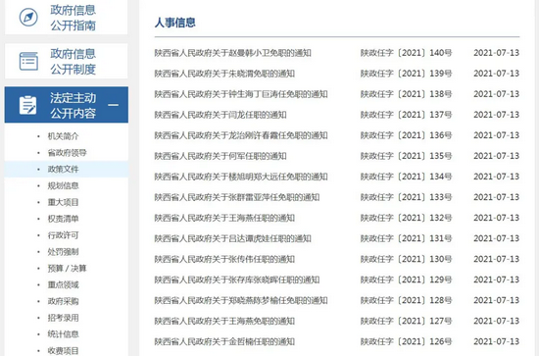Image resolution: width=539 pixels, height=356 pixels.
Task: Open the notice about 赵曼韩小卫免职
Action: pyautogui.click(x=232, y=53)
